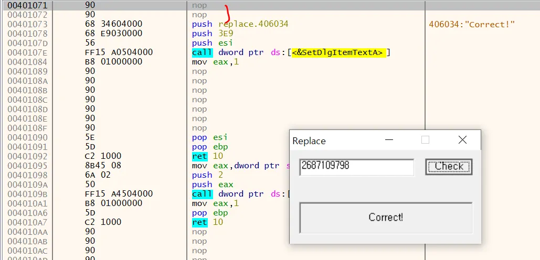Click mov eax,1 at address 00401084

215,62
